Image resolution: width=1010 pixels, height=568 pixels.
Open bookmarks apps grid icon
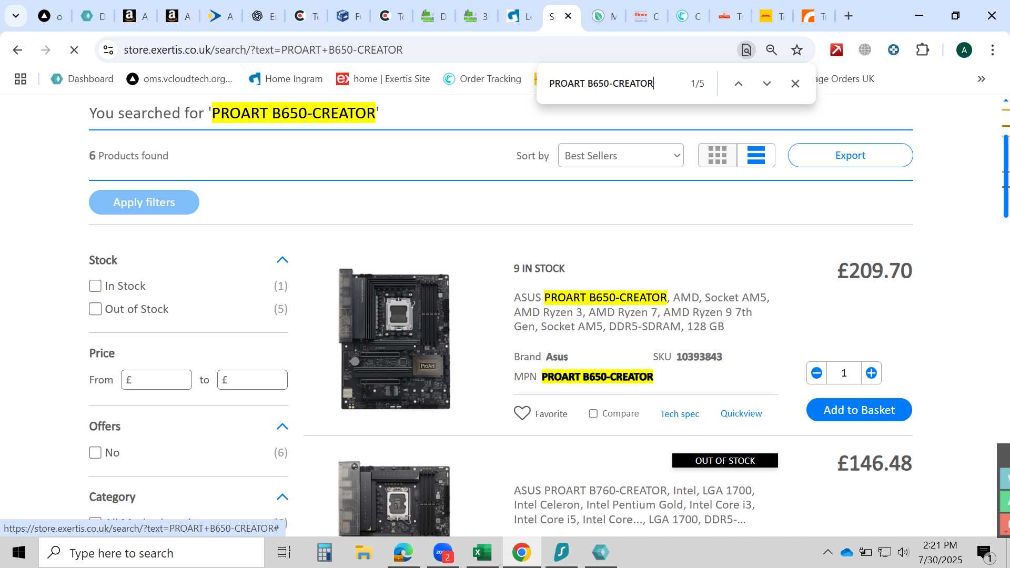pos(21,79)
